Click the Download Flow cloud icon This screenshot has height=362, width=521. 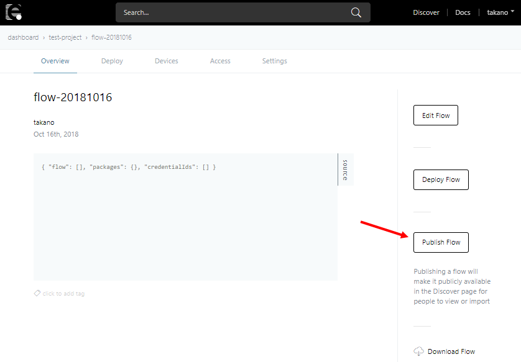point(419,351)
